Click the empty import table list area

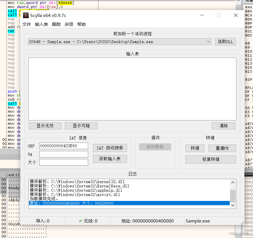tap(132, 89)
